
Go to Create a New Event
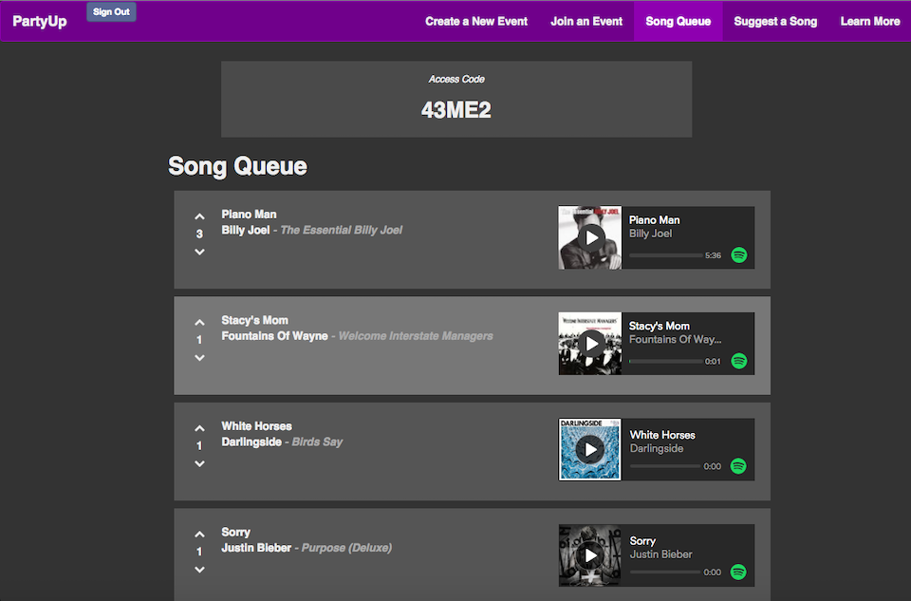[476, 22]
